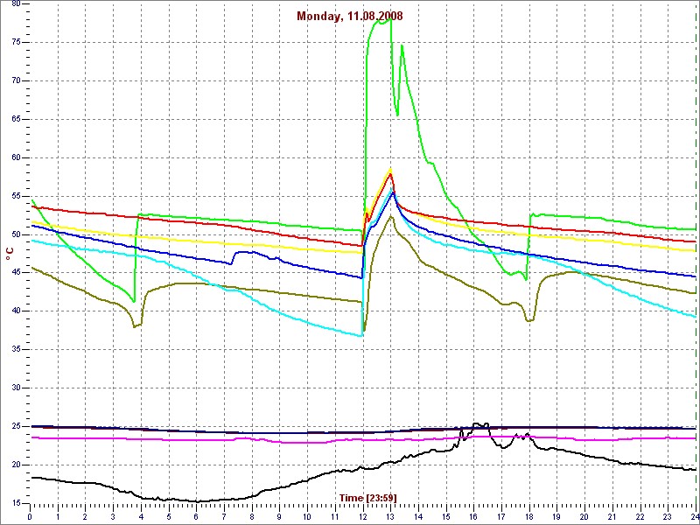Select the 65 label on temperature axis
Image resolution: width=700 pixels, height=525 pixels.
click(16, 119)
